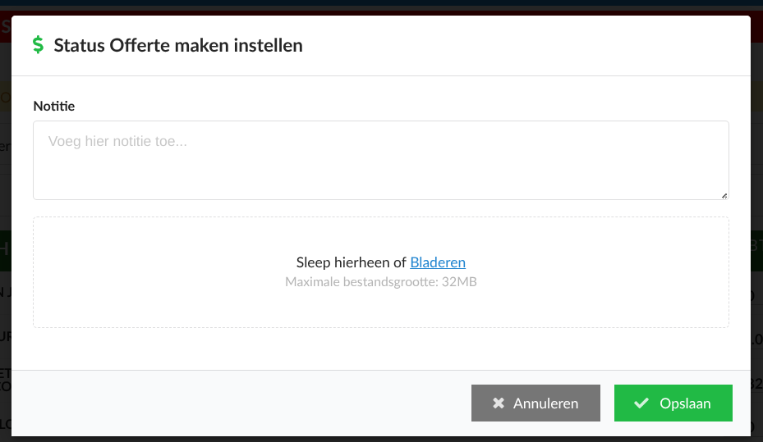The width and height of the screenshot is (763, 442).
Task: Click the checkmark icon on Opslaan
Action: point(641,403)
